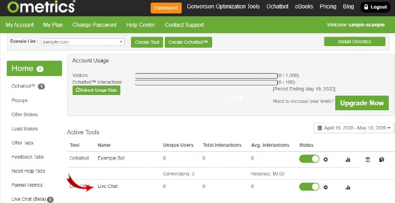Open My Account
395x203 pixels.
[20, 25]
